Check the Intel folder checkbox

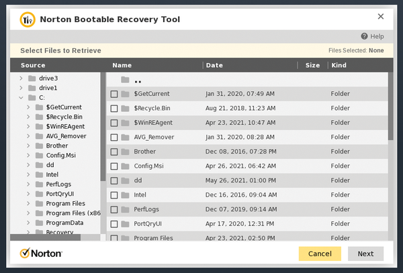click(114, 195)
